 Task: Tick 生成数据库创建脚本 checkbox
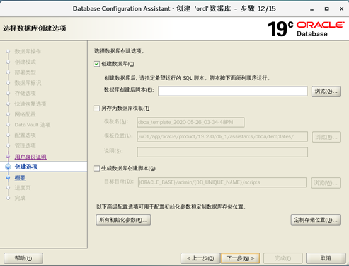pos(96,169)
